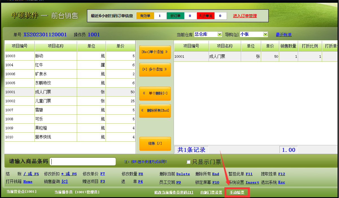This screenshot has width=339, height=198.
Task: Click the 进入订单管理 link
Action: point(245,16)
